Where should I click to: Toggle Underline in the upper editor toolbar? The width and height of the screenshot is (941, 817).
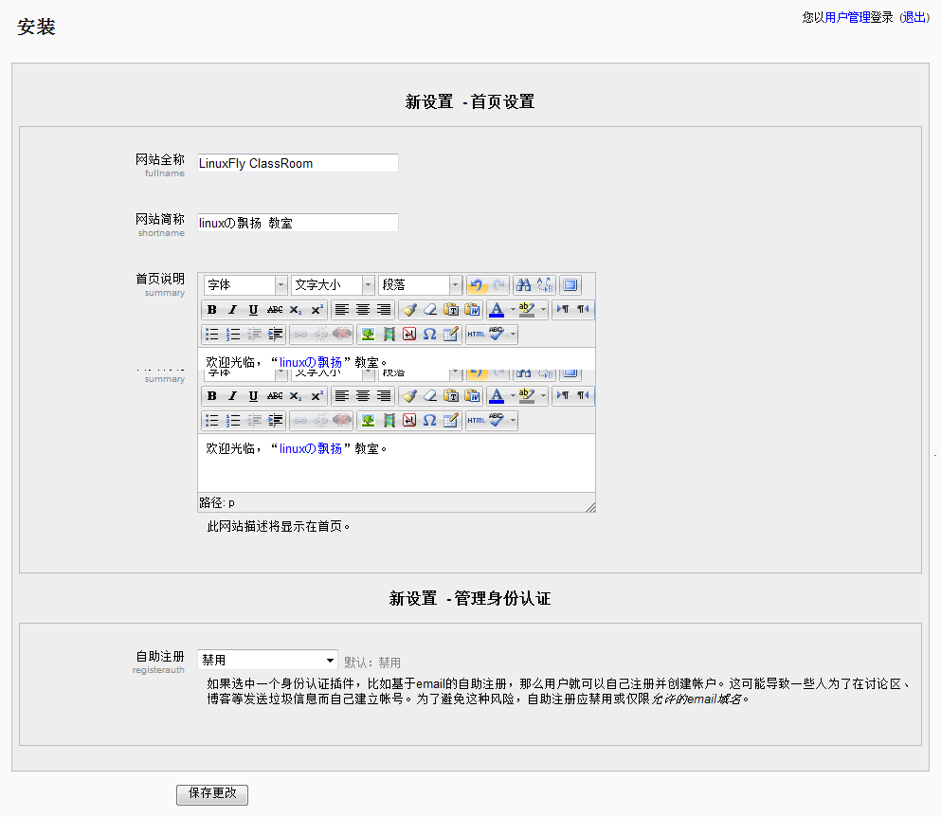253,310
